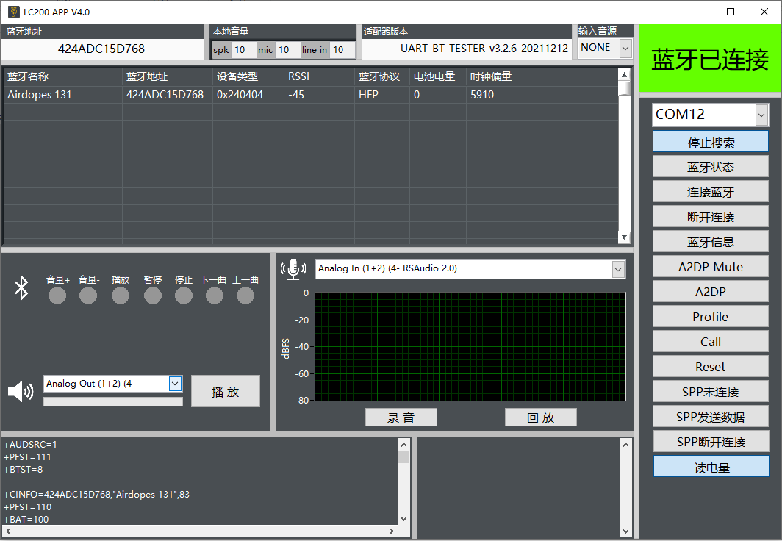
Task: Click the A2DP Mute button
Action: (x=711, y=267)
